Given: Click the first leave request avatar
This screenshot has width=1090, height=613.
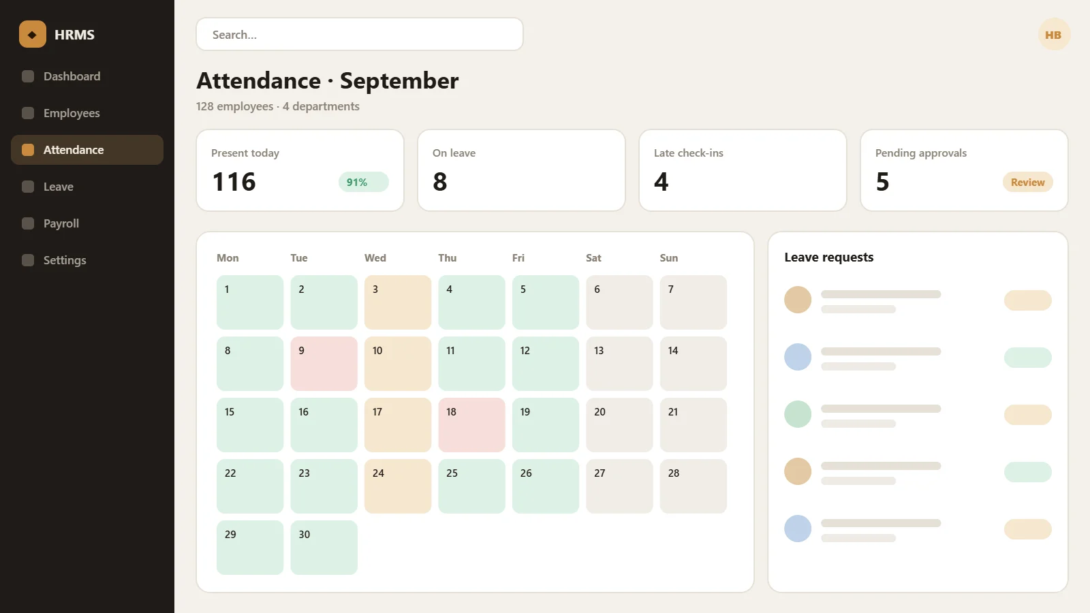Looking at the screenshot, I should pos(798,300).
